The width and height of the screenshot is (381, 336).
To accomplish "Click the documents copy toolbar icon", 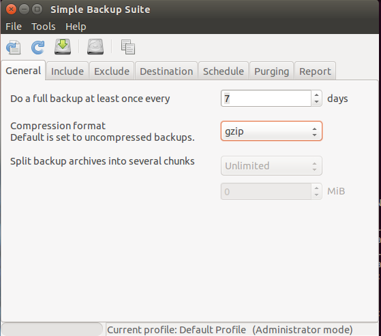I will pos(128,47).
